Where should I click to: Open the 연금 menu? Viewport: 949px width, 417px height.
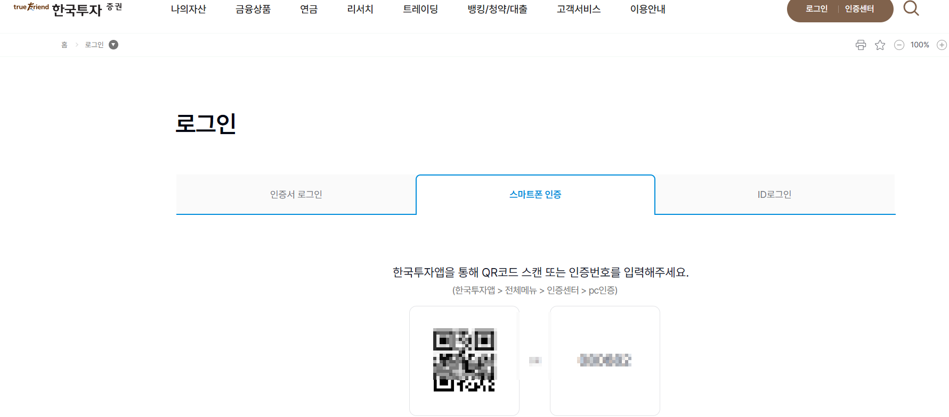pos(309,9)
